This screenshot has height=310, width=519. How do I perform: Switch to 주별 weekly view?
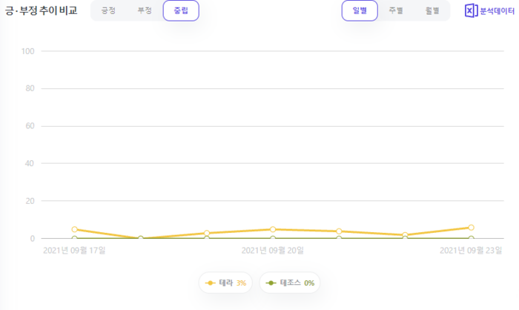pyautogui.click(x=396, y=11)
